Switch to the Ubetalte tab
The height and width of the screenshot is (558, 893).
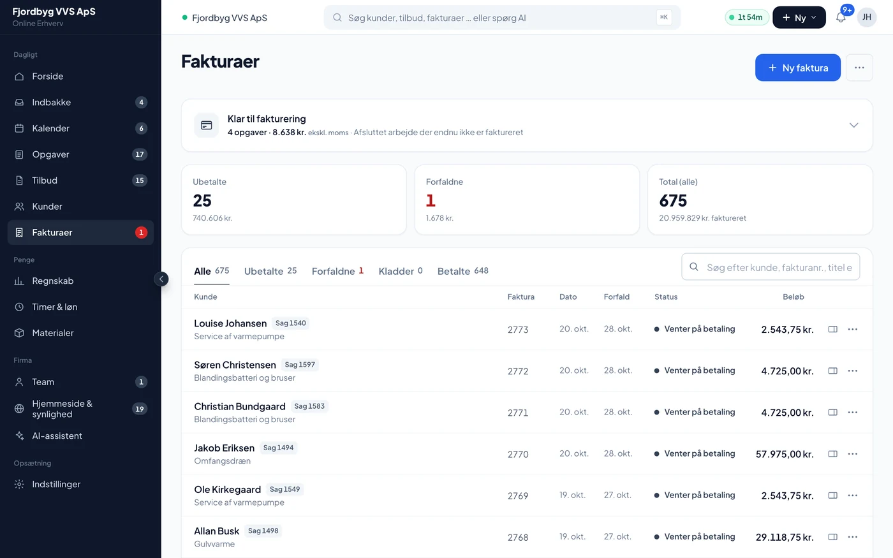(x=270, y=271)
